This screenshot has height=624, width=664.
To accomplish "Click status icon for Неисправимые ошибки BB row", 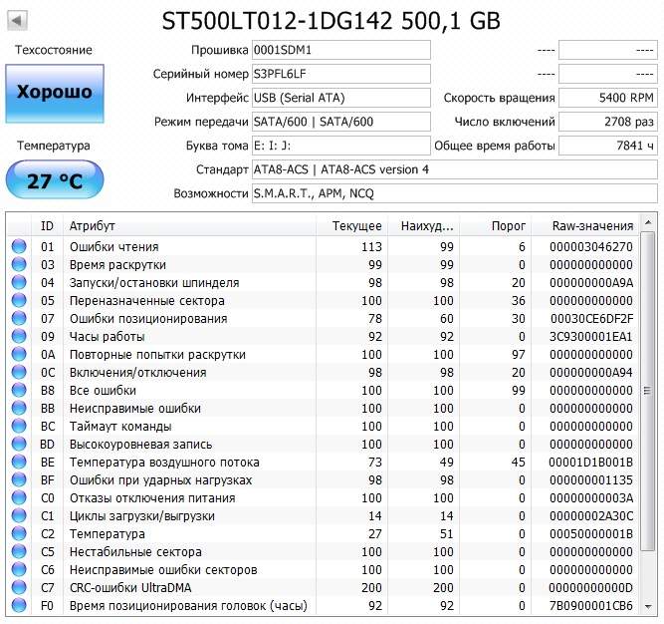I will pos(19,408).
